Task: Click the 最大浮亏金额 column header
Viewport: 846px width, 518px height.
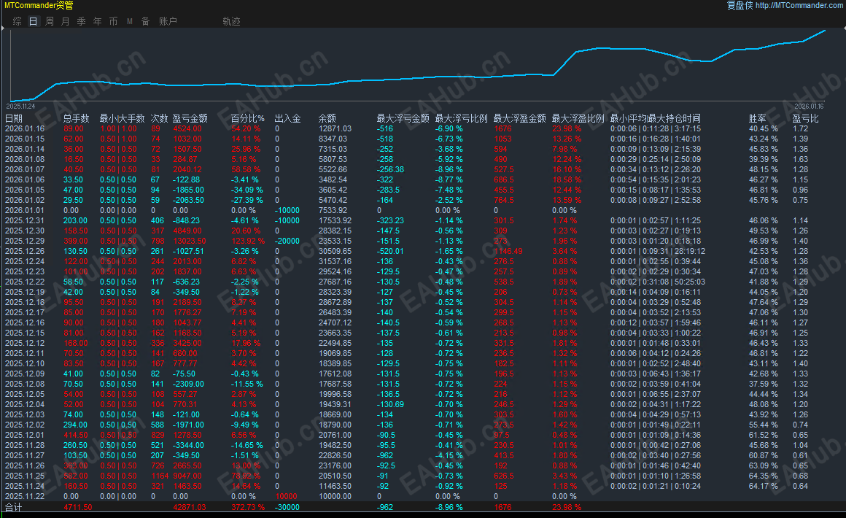Action: [x=403, y=118]
